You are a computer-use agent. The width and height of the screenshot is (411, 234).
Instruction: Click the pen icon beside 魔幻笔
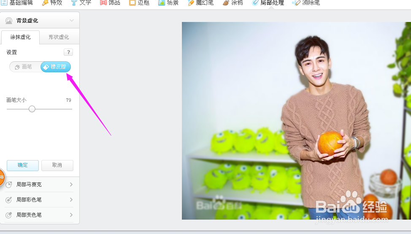coord(191,3)
